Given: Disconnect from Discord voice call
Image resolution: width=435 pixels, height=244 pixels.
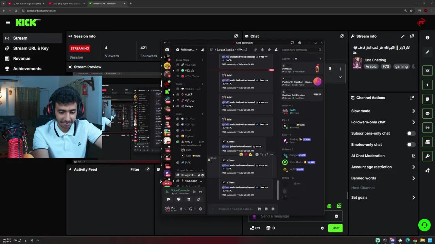Looking at the screenshot, I should point(201,192).
